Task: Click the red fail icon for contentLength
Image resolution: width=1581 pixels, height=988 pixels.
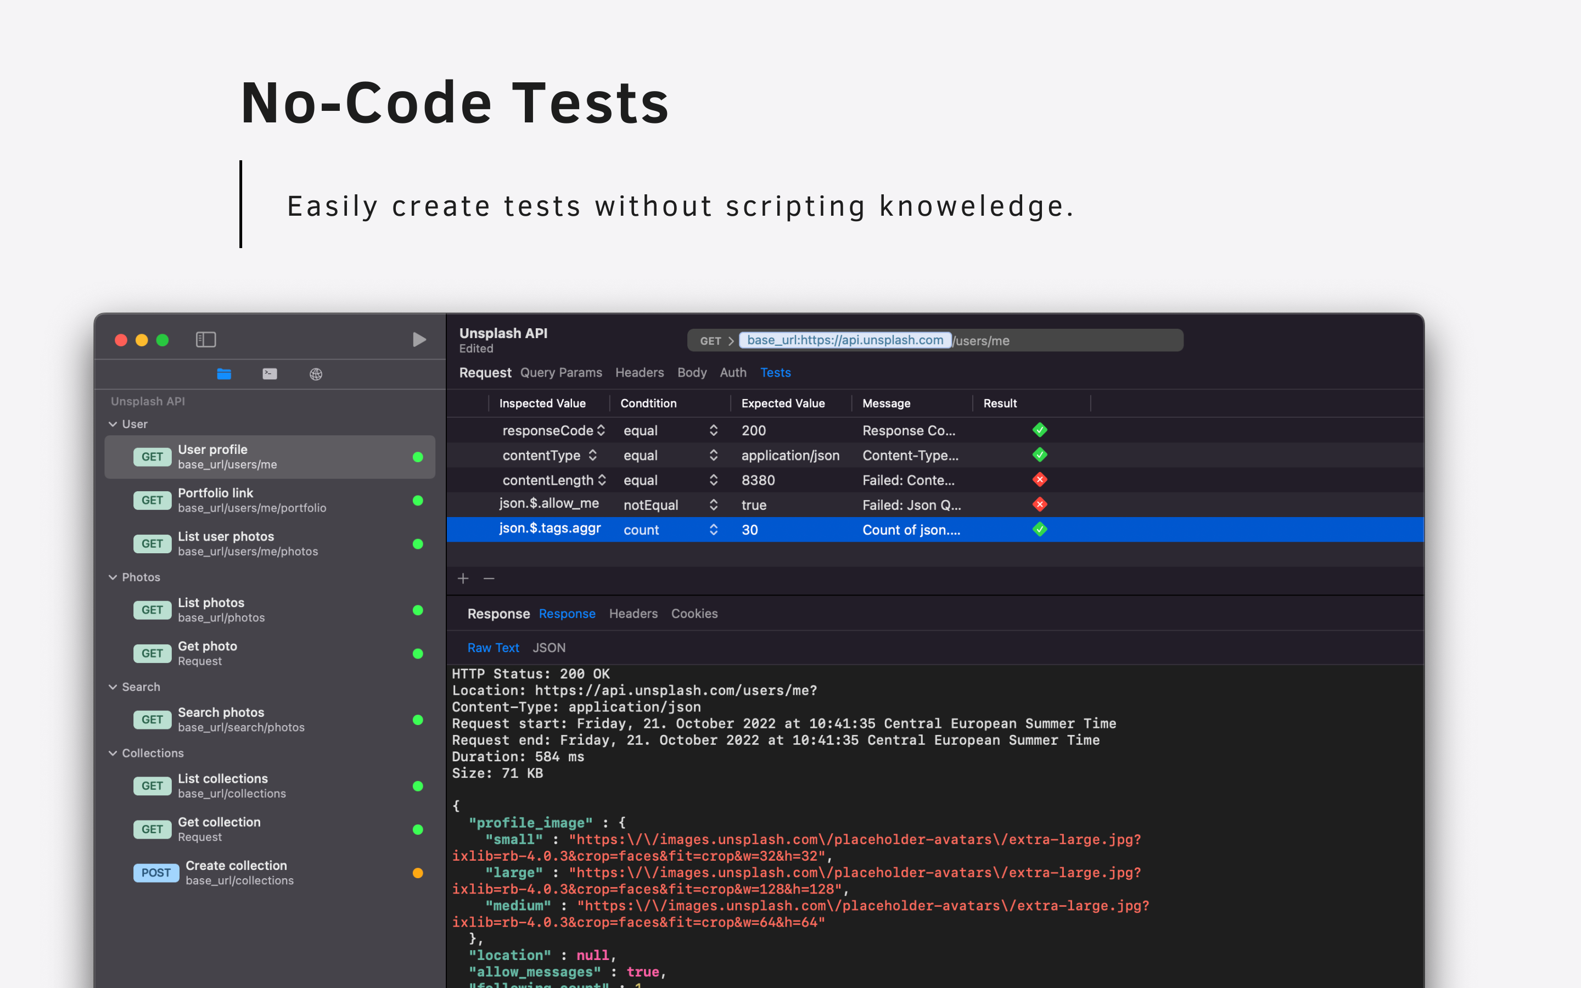Action: pos(1040,480)
